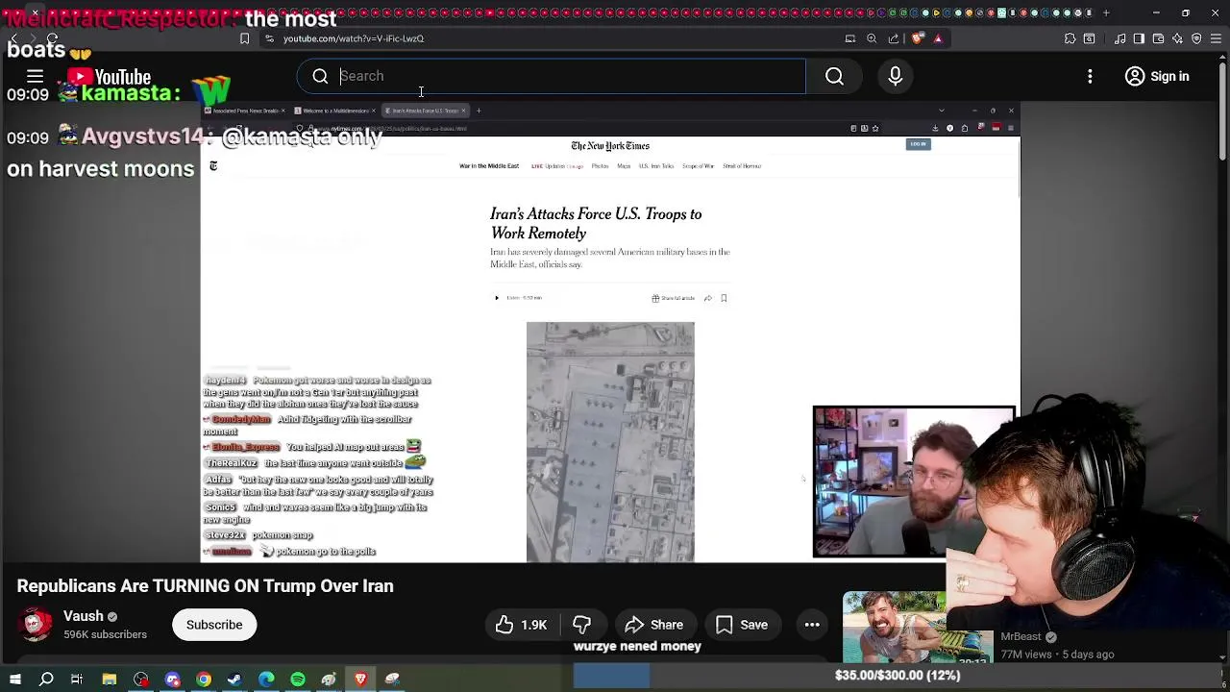The height and width of the screenshot is (692, 1230).
Task: Open the browser main menu
Action: click(x=1216, y=38)
